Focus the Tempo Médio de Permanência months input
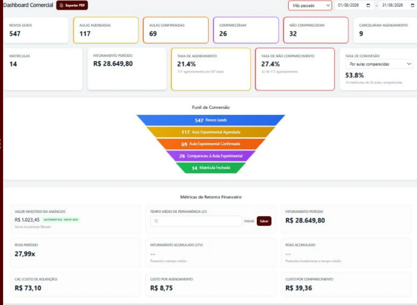 tap(196, 221)
